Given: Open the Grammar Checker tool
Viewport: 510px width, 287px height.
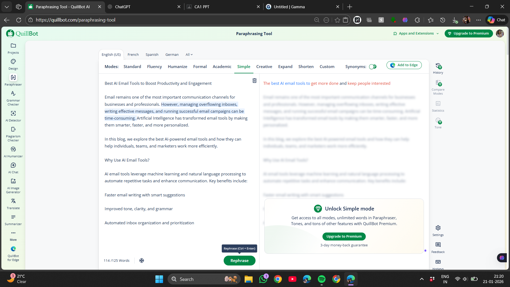Looking at the screenshot, I should [x=13, y=98].
